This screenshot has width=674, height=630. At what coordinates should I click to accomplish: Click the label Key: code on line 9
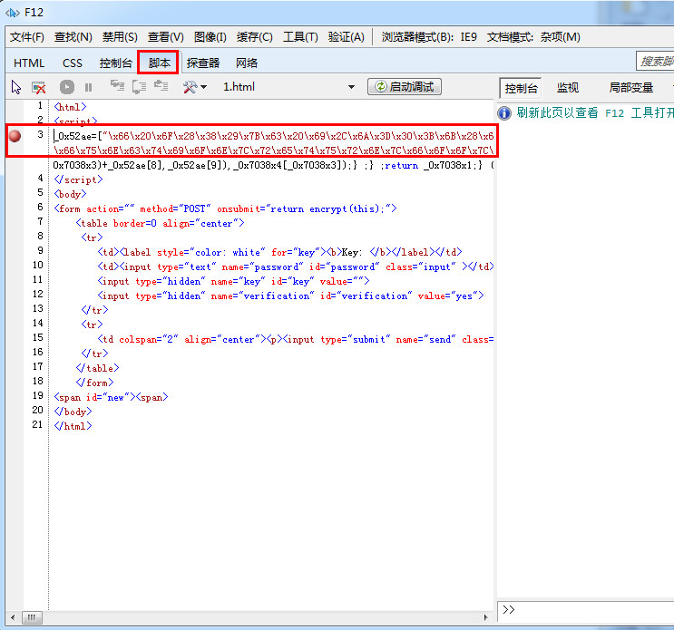[279, 252]
